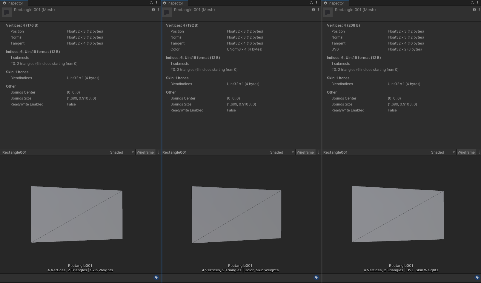The image size is (481, 283).
Task: Click Rectangle001 preview title in left panel
Action: pyautogui.click(x=14, y=152)
